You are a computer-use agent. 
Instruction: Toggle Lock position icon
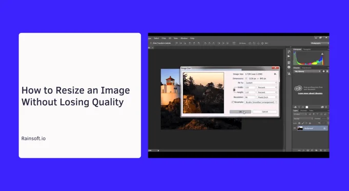(306, 123)
